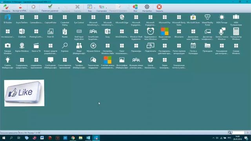The height and width of the screenshot is (141, 251).
Task: Select the Microsoft Sticky Notes tile
Action: tap(179, 20)
